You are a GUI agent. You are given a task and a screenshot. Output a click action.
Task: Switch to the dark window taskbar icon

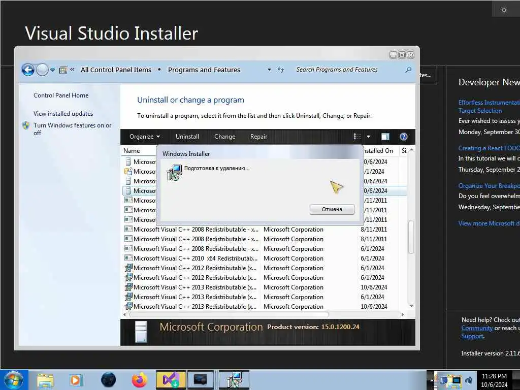(x=200, y=380)
